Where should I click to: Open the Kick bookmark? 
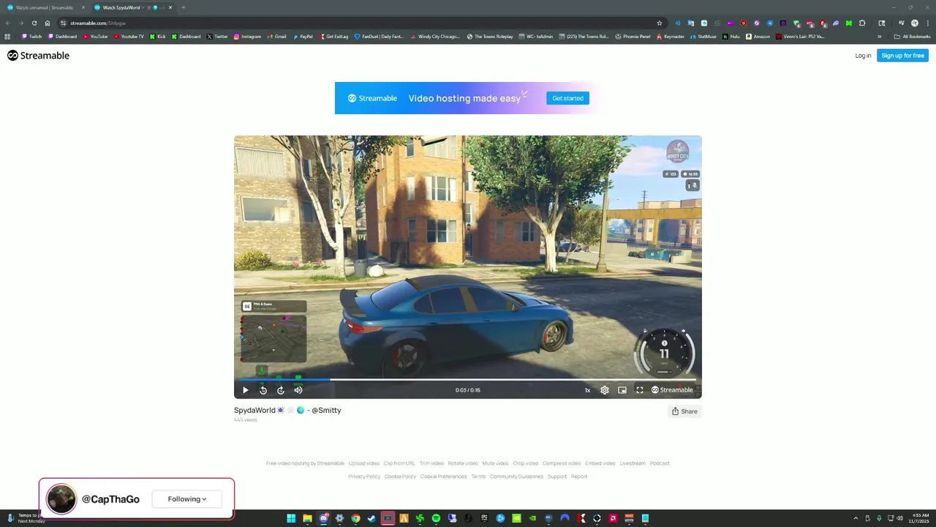[x=158, y=37]
